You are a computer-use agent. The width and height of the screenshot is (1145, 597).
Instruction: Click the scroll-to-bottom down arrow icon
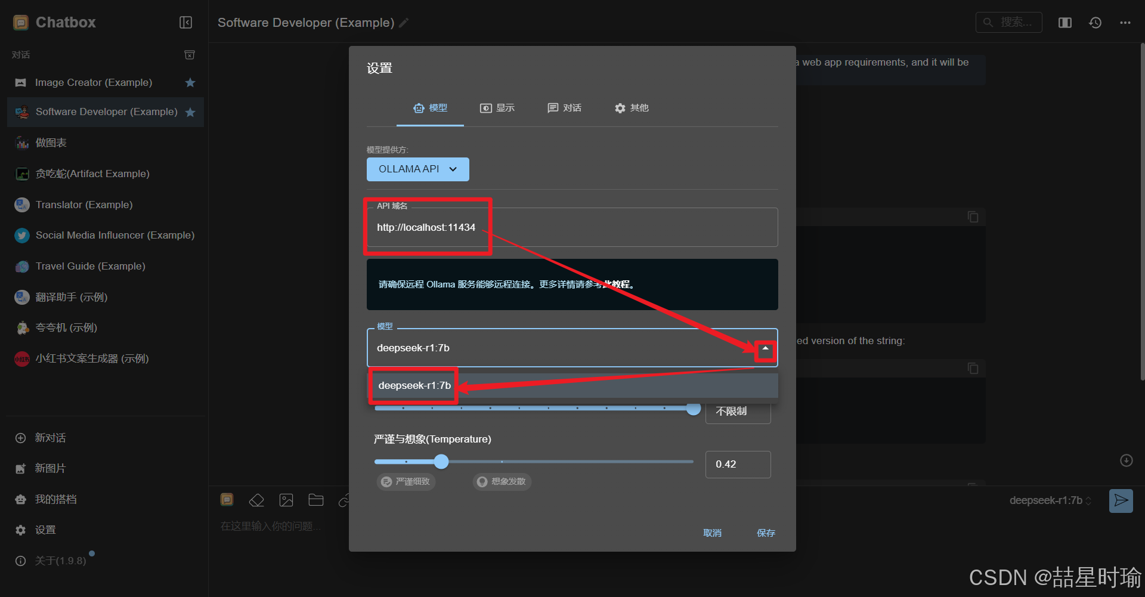click(x=1126, y=460)
